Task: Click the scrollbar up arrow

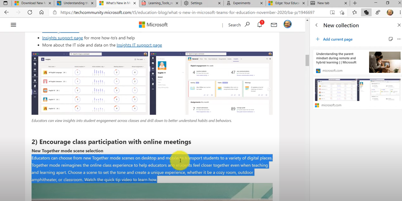Action: (x=307, y=20)
